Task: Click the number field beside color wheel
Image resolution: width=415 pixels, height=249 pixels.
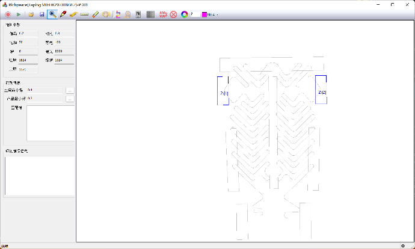Action: pos(195,14)
